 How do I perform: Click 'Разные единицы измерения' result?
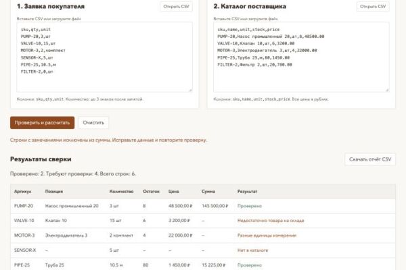(x=267, y=236)
